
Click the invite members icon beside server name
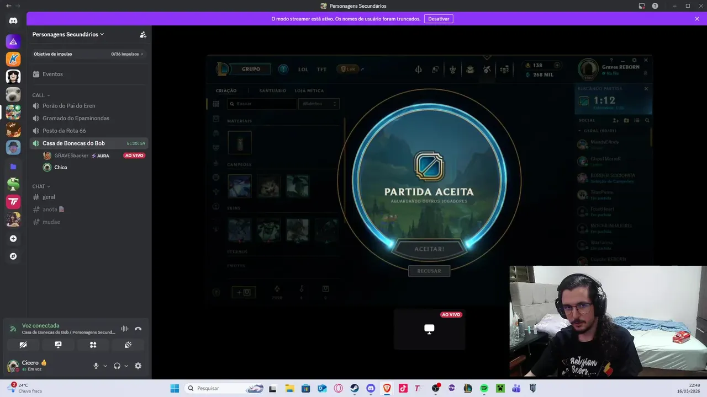tap(143, 34)
